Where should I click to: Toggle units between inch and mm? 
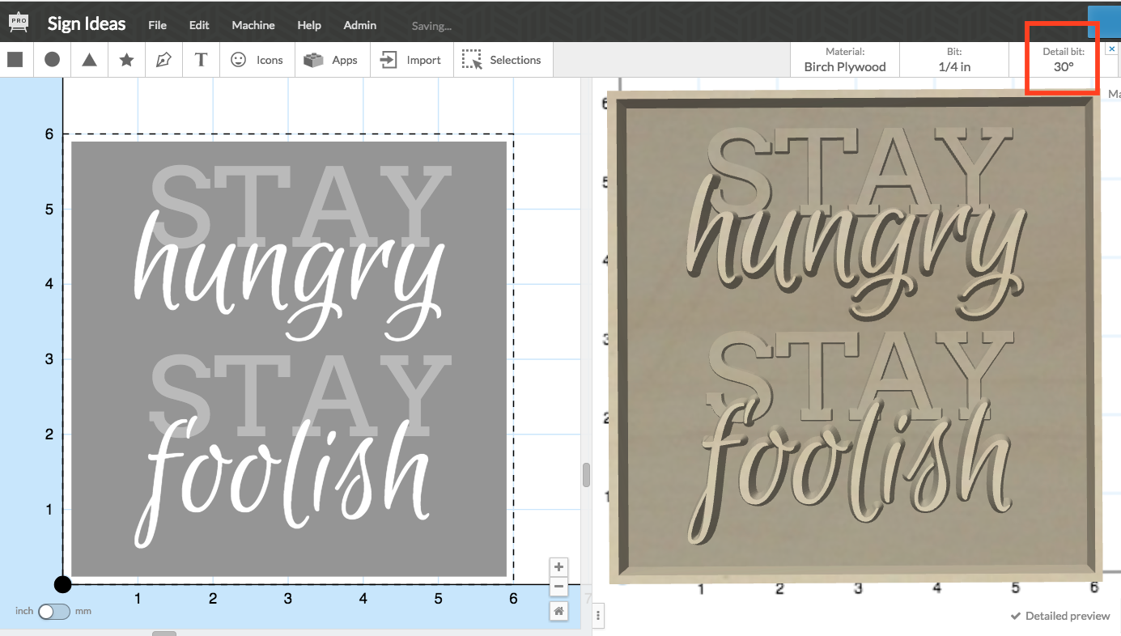pyautogui.click(x=53, y=612)
